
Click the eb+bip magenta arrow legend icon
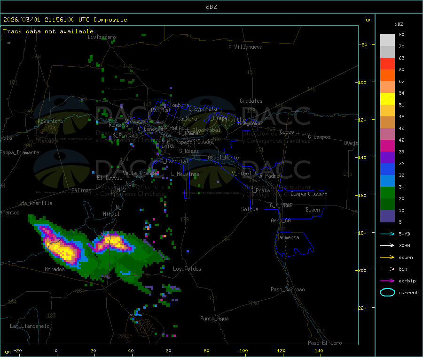point(387,281)
